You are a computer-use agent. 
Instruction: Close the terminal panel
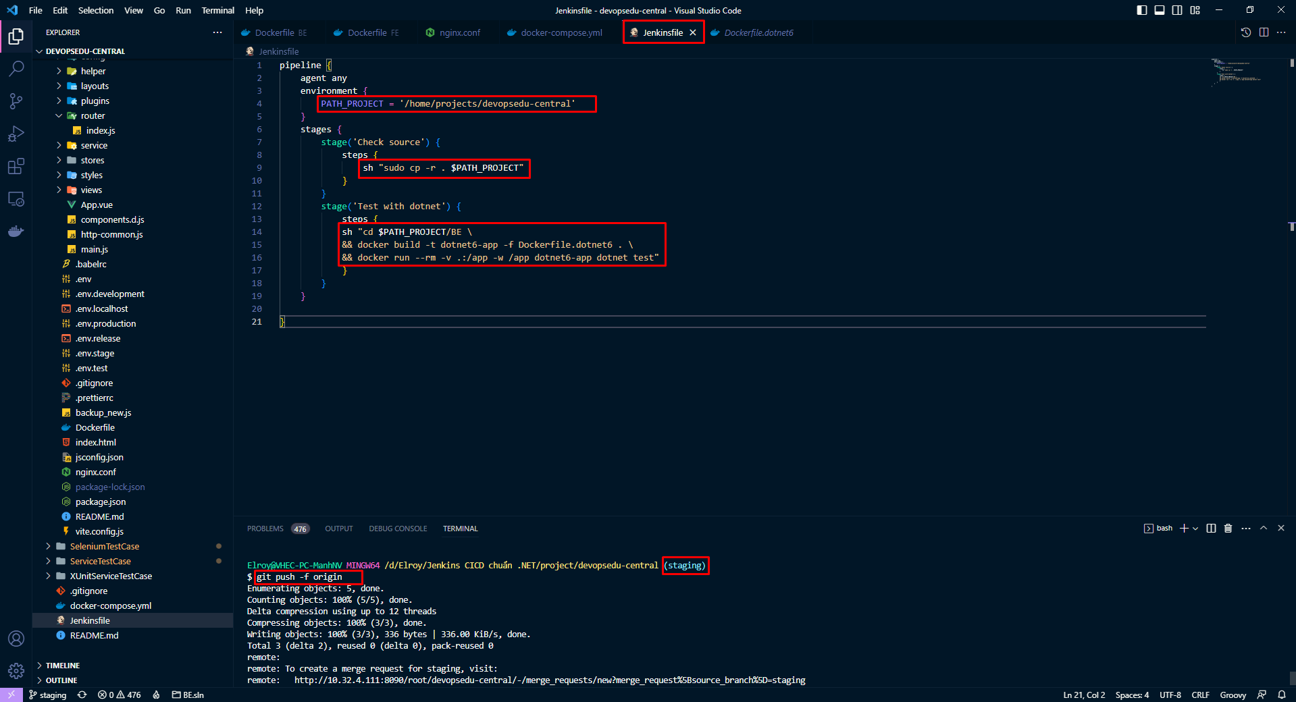(x=1281, y=529)
